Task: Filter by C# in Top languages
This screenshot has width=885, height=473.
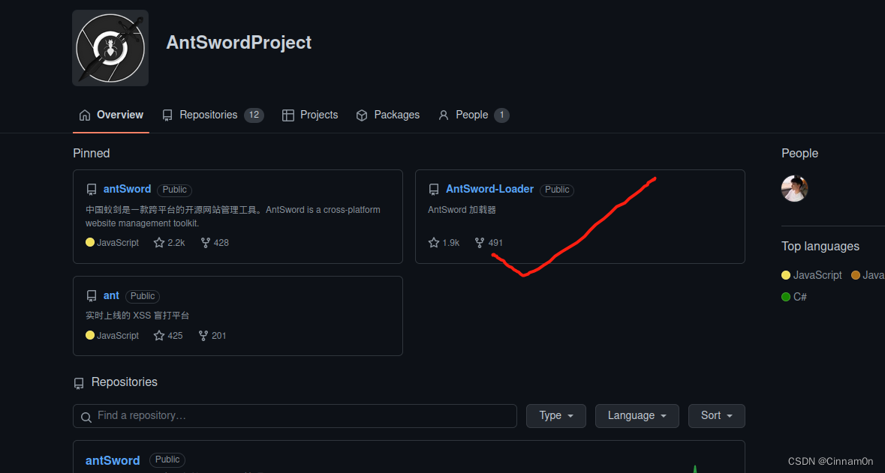Action: (x=794, y=297)
